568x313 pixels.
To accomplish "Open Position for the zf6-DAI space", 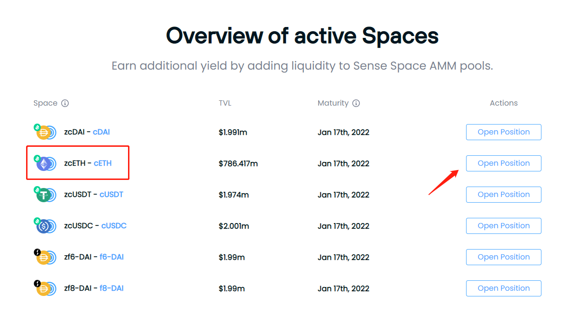I will click(504, 257).
